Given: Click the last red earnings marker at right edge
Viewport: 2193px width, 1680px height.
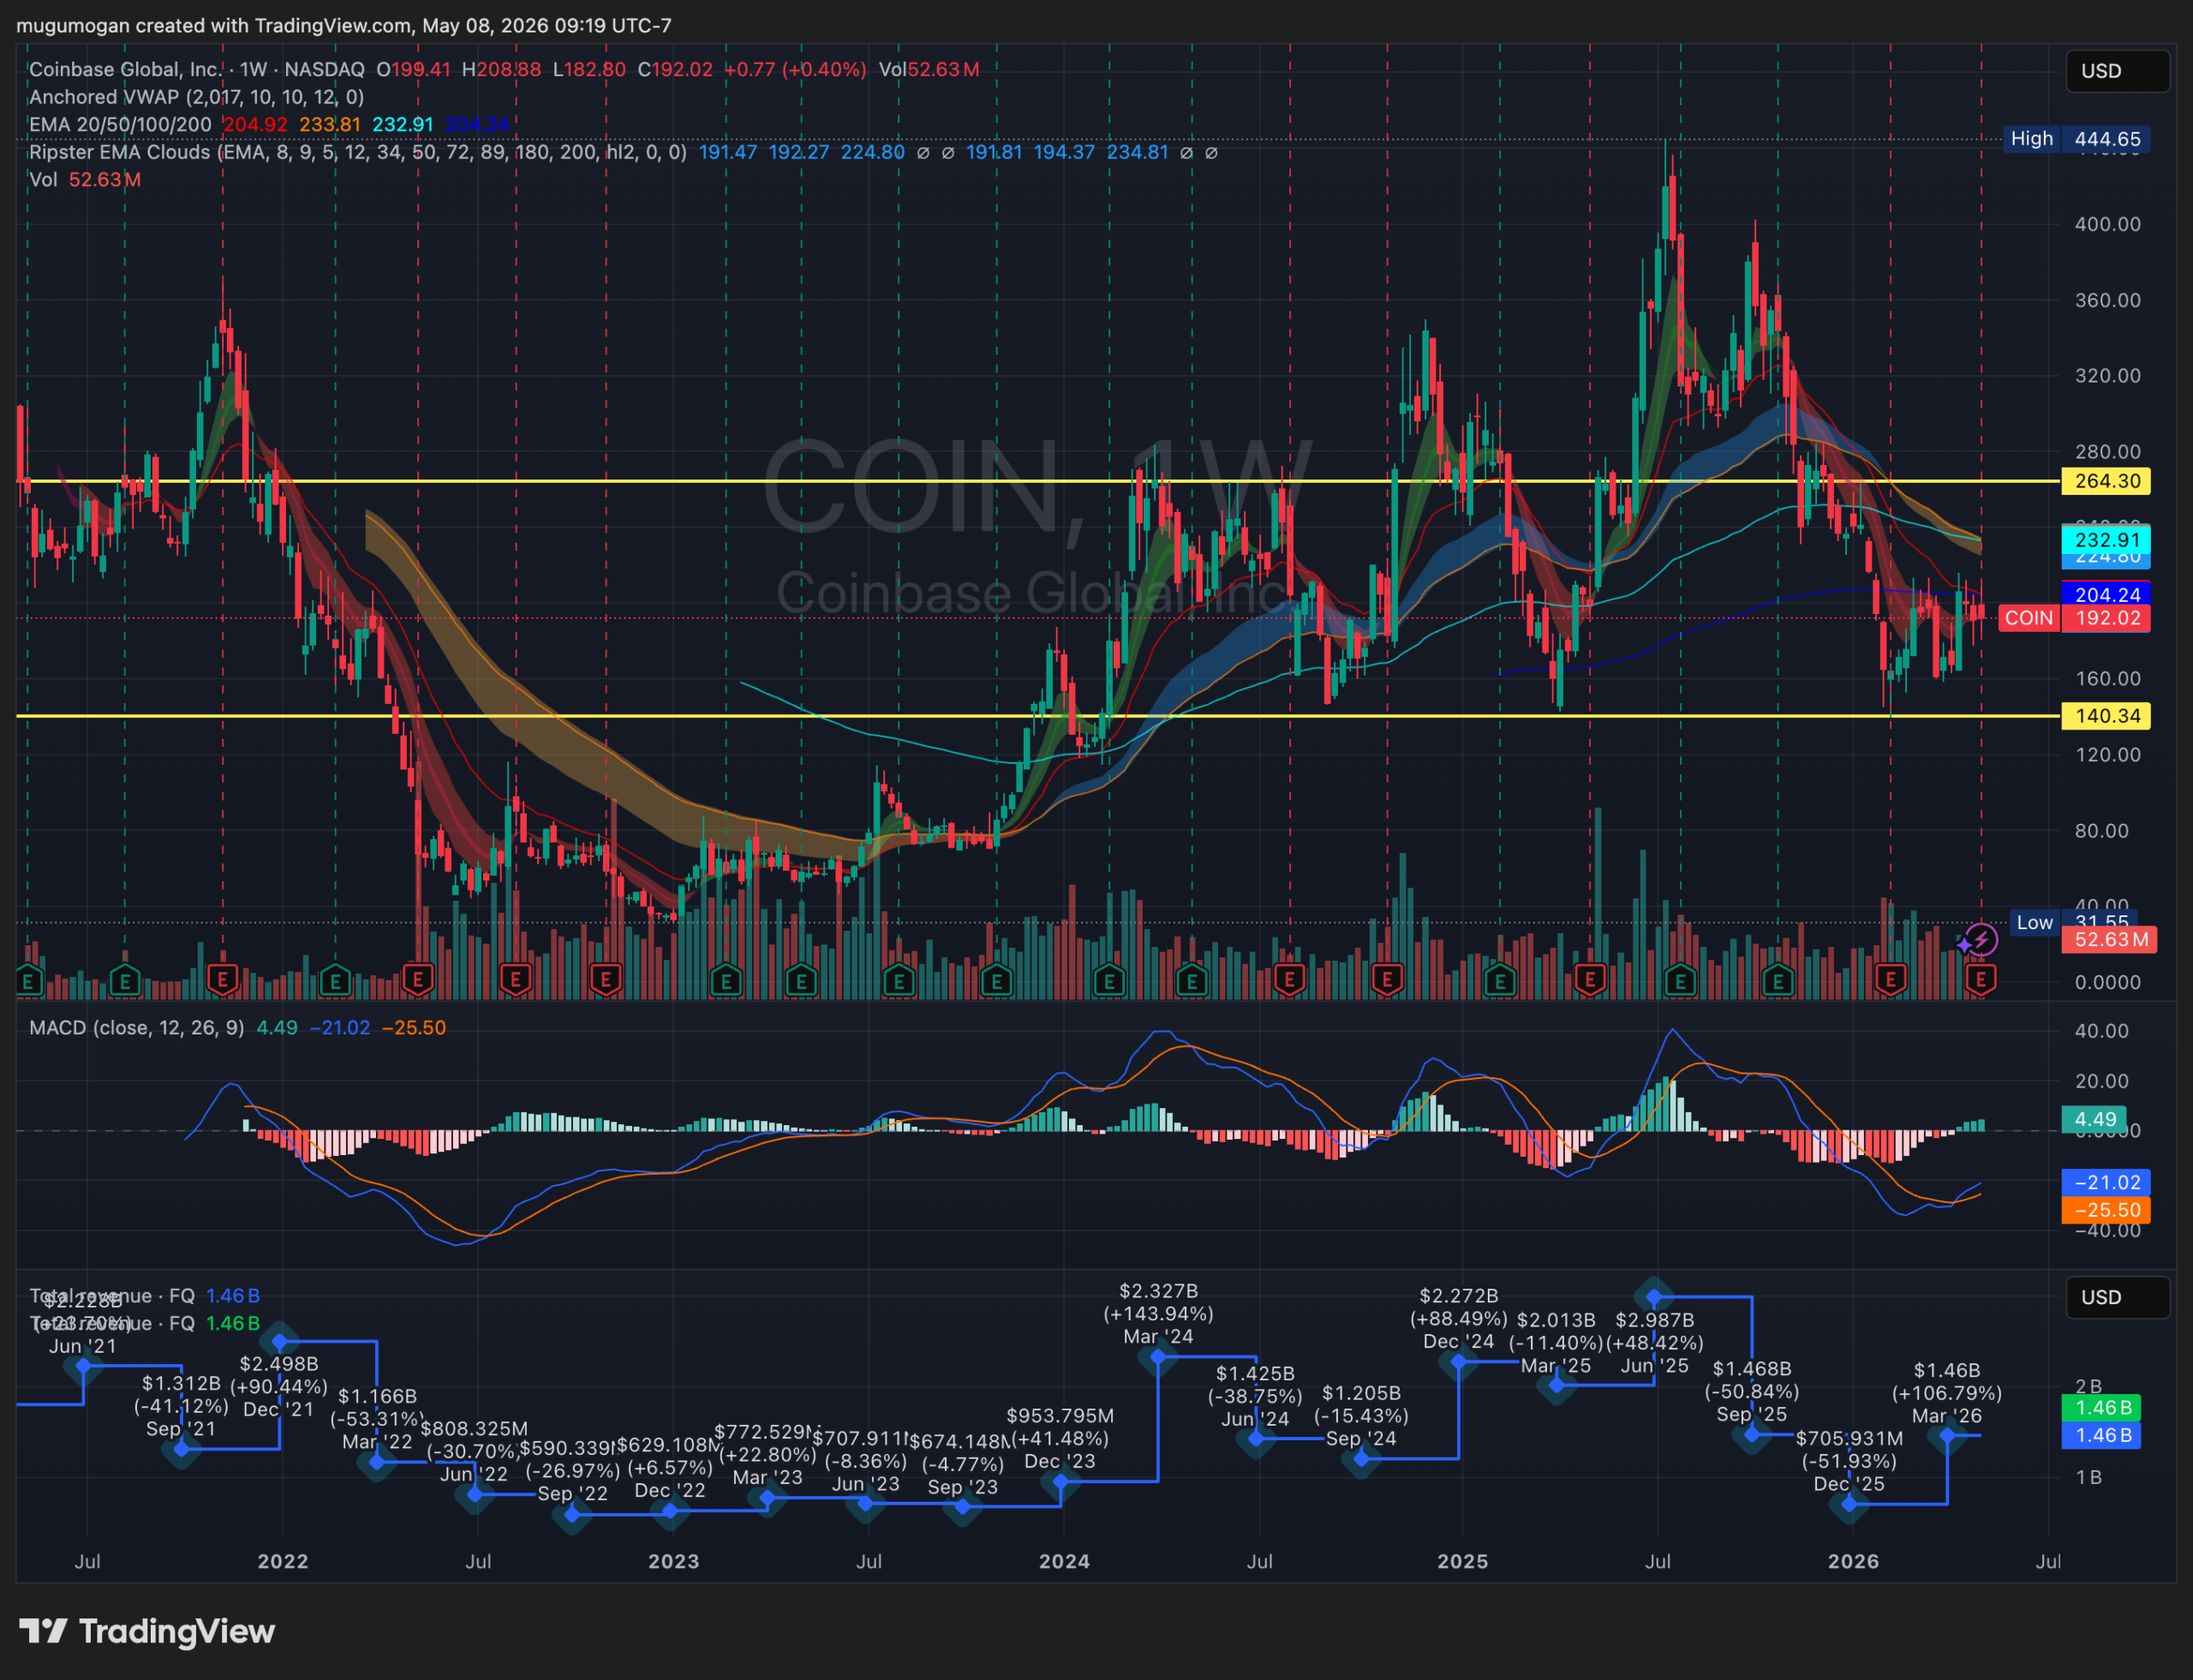Looking at the screenshot, I should (1981, 979).
